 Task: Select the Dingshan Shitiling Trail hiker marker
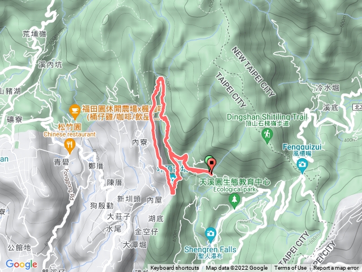tap(267, 135)
